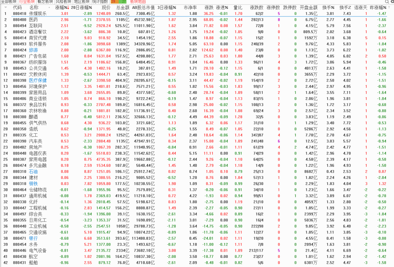The height and width of the screenshot is (267, 394).
Task: Sort by 换手% column header
Action: [328, 8]
